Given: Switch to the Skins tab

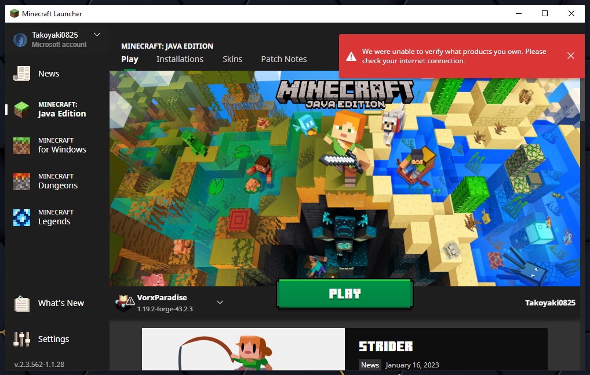Looking at the screenshot, I should point(232,59).
